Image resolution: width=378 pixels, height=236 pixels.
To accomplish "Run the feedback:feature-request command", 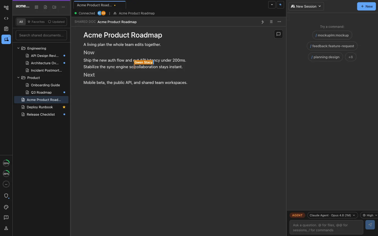I will tap(332, 46).
